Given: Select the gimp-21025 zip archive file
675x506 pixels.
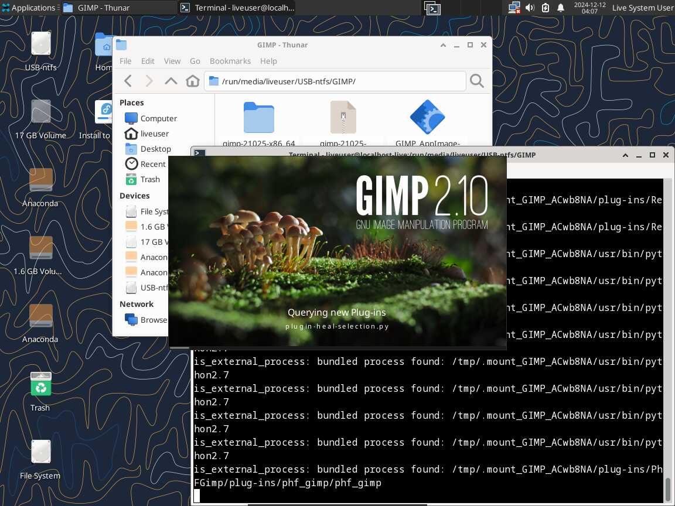Looking at the screenshot, I should [343, 118].
